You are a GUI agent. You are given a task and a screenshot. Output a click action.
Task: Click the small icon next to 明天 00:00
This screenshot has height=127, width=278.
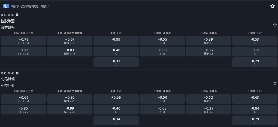[x=17, y=15]
